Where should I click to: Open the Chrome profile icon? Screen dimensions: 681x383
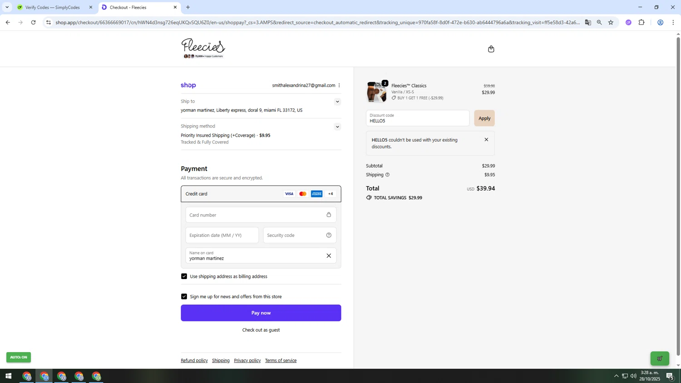click(661, 22)
